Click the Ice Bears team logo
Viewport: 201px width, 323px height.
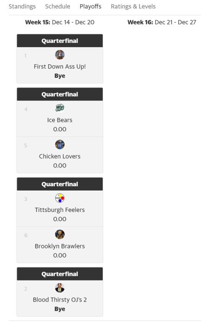60,109
